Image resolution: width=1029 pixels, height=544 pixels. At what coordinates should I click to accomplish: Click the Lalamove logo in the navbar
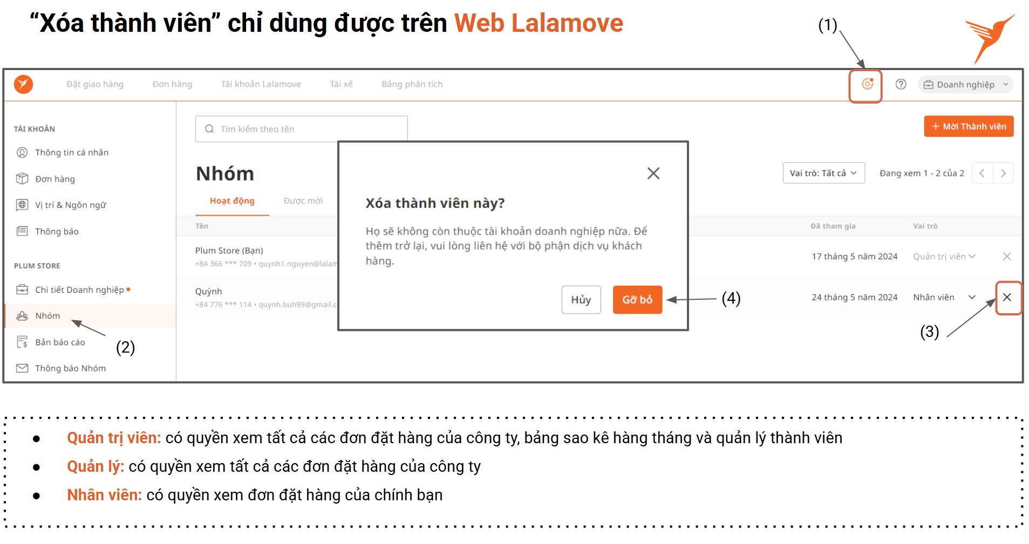coord(23,84)
